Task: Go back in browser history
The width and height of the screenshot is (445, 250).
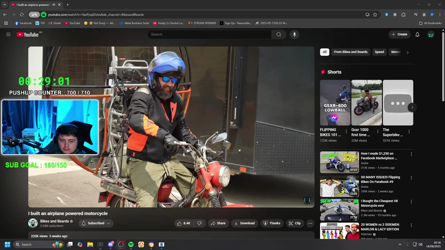Action: [x=5, y=15]
